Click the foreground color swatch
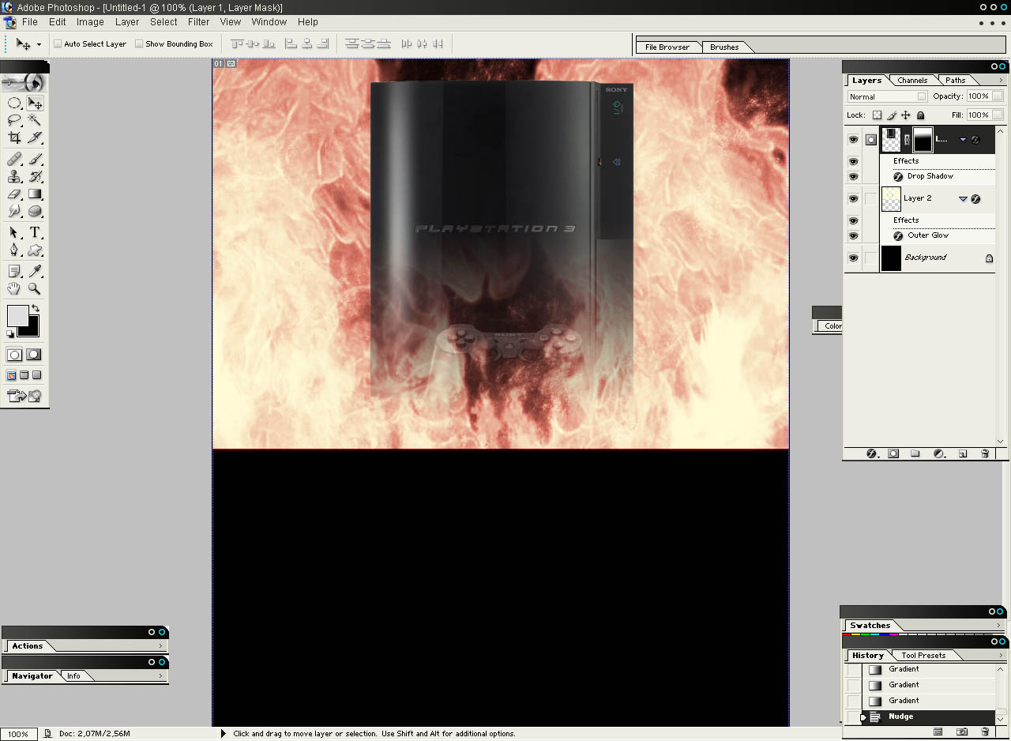Image resolution: width=1011 pixels, height=741 pixels. tap(17, 315)
